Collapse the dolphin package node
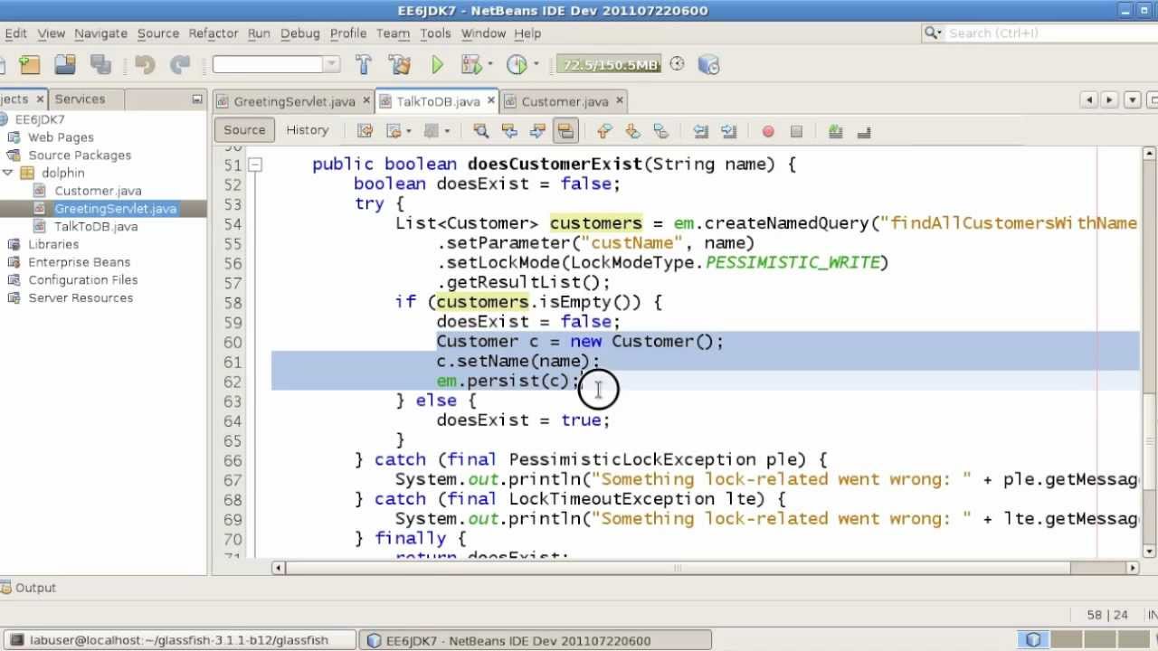 pos(8,173)
